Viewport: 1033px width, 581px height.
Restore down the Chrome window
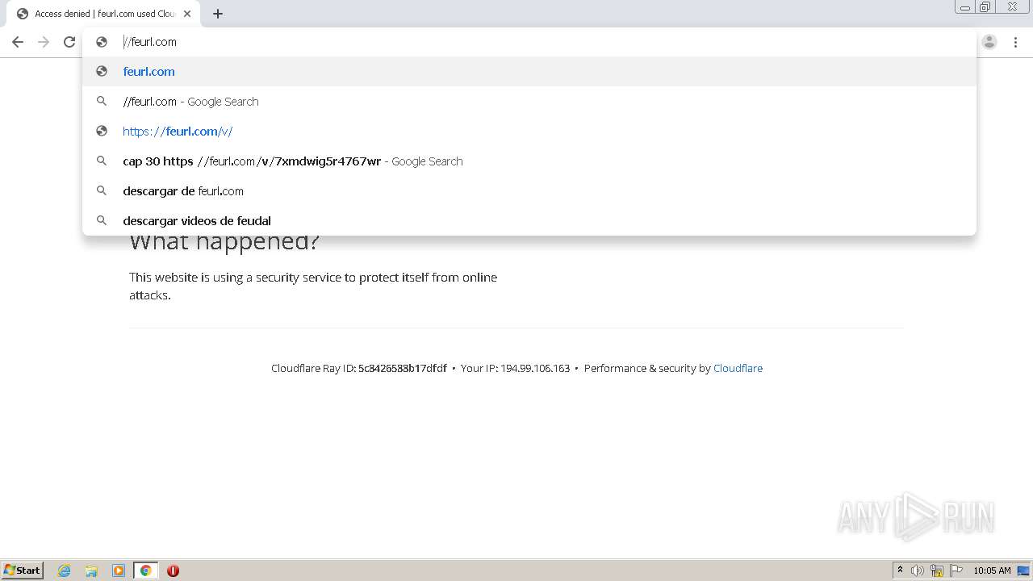click(x=985, y=7)
